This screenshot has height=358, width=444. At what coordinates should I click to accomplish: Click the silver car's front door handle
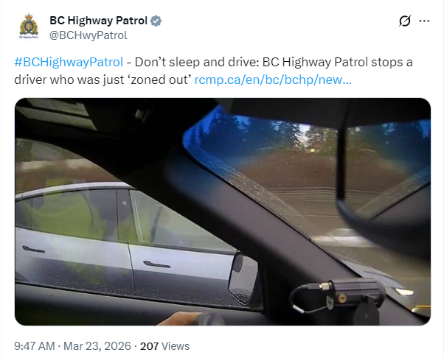[156, 264]
